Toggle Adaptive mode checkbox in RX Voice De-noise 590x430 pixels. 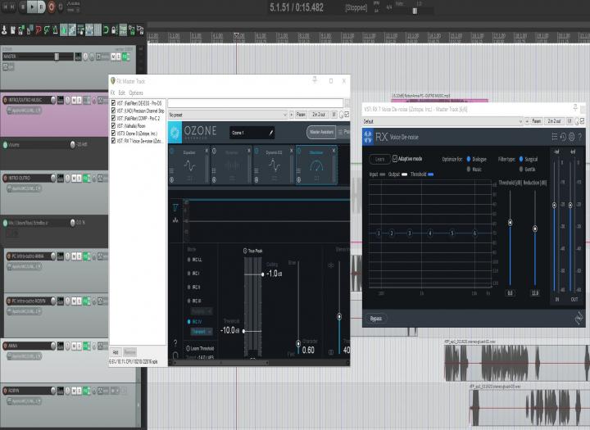tap(395, 159)
